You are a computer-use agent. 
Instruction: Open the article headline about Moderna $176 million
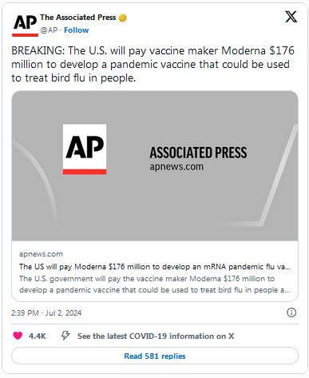155,267
